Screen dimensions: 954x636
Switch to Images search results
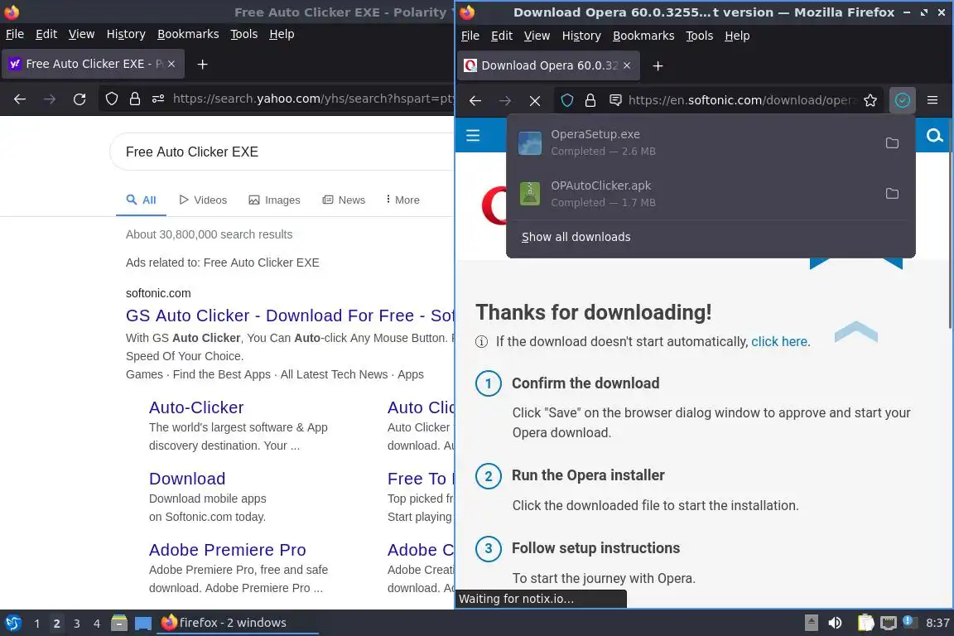pos(274,200)
